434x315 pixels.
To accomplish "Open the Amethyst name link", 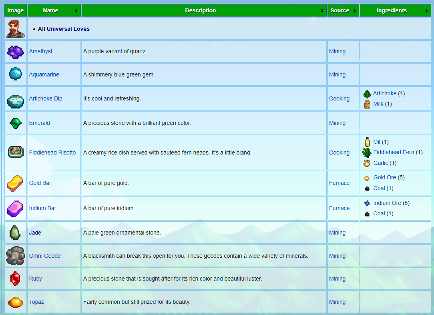I will pos(41,51).
